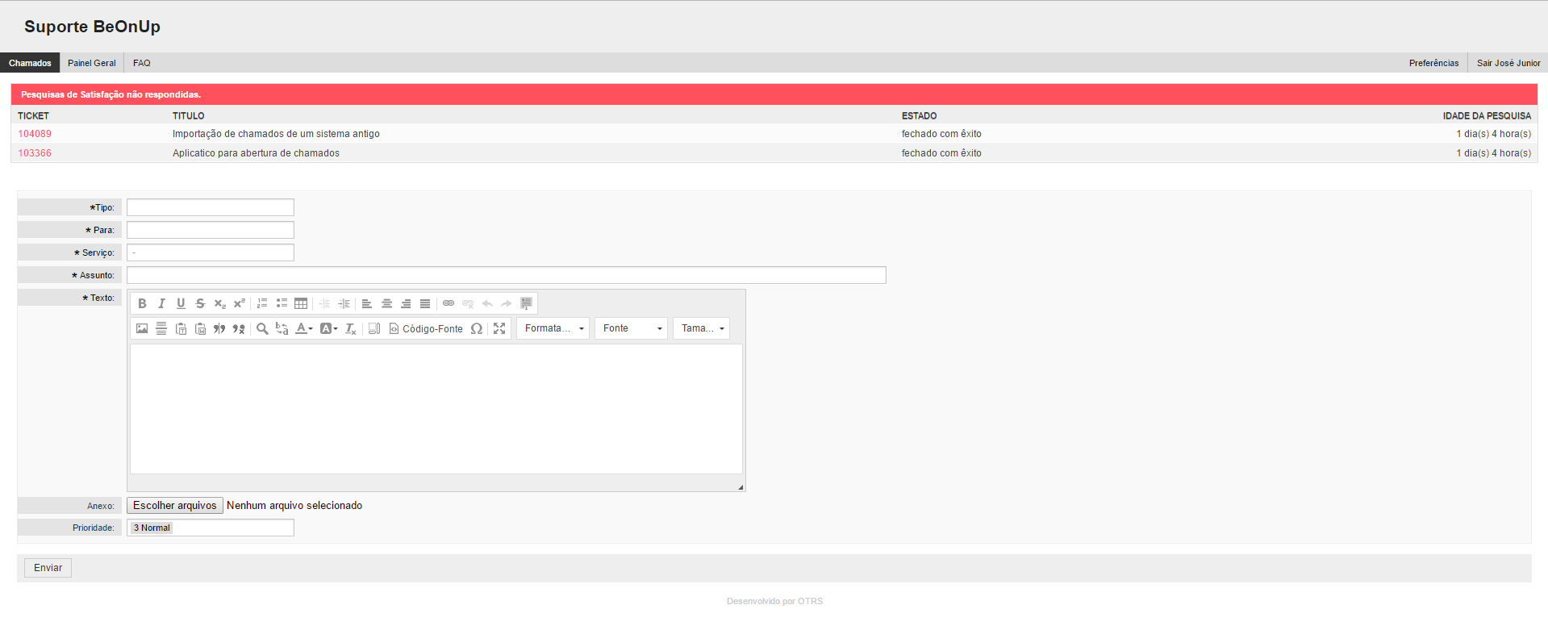Click title 'Aplicatico para abertura de chamados'
Image resolution: width=1548 pixels, height=626 pixels.
point(256,153)
